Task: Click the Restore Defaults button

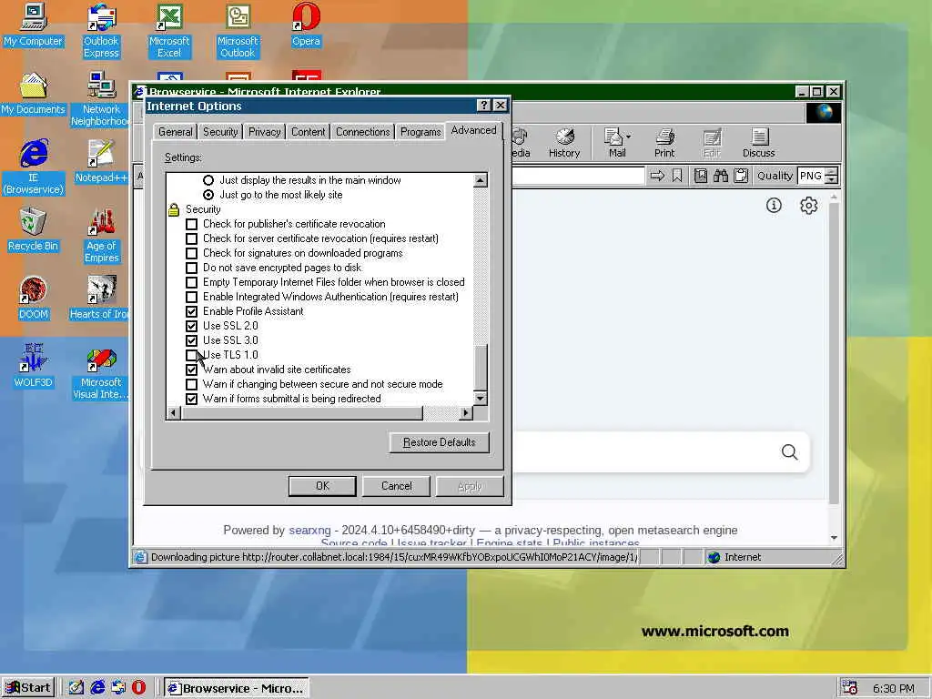Action: pos(440,442)
